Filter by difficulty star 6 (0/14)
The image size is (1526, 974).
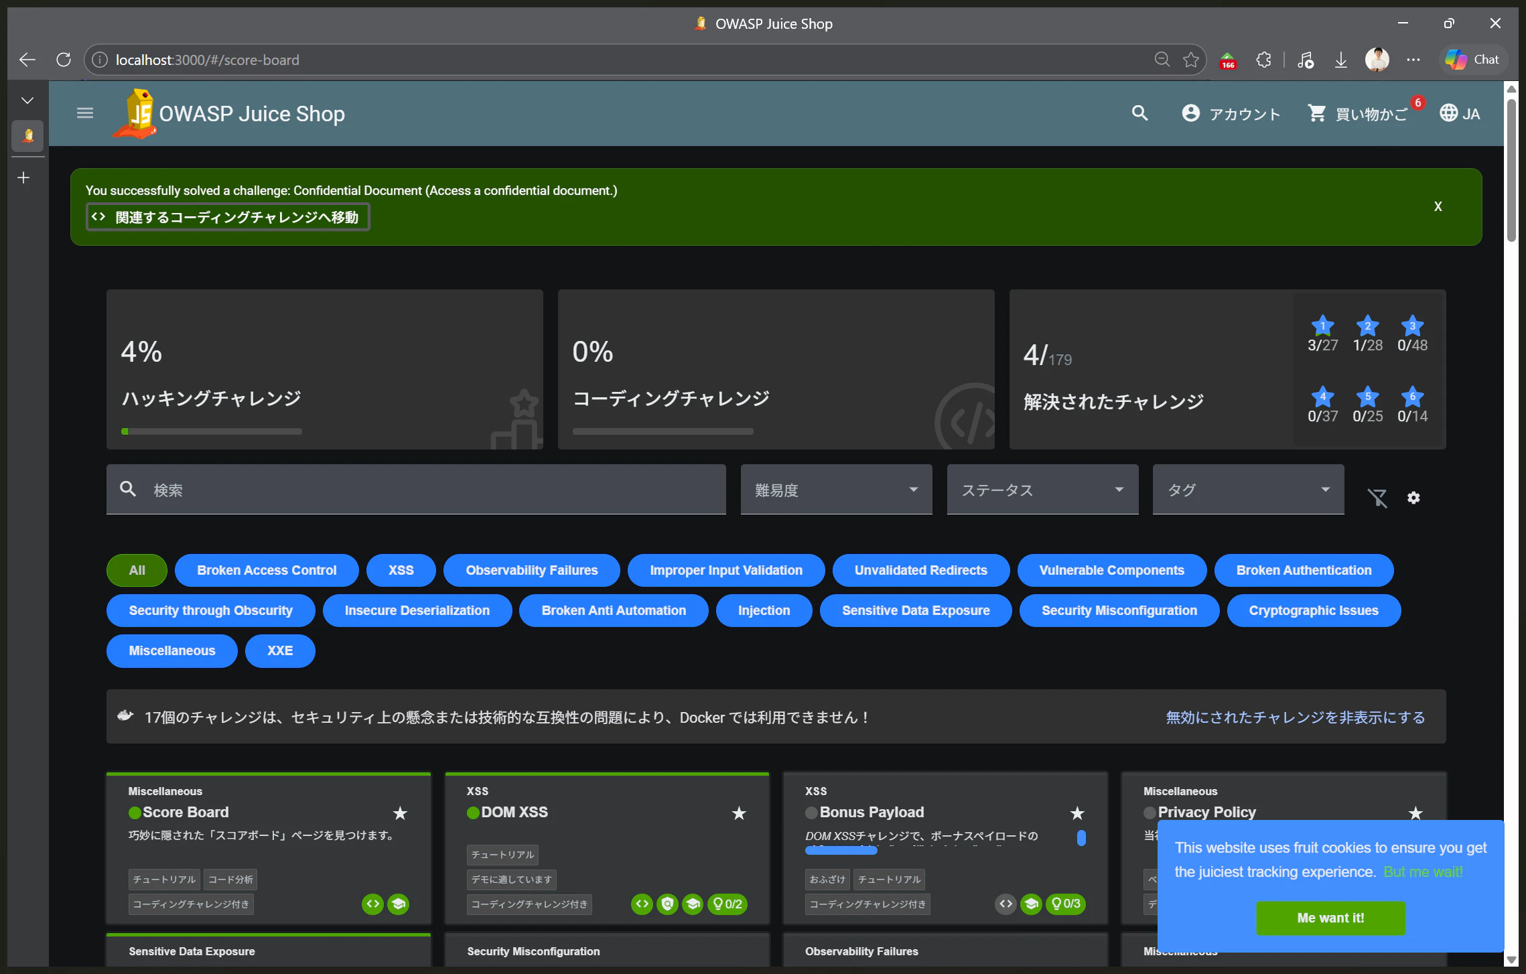(x=1412, y=405)
